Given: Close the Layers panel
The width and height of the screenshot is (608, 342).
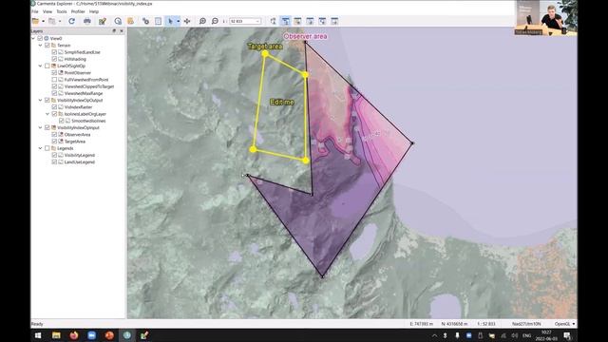Looking at the screenshot, I should (122, 31).
